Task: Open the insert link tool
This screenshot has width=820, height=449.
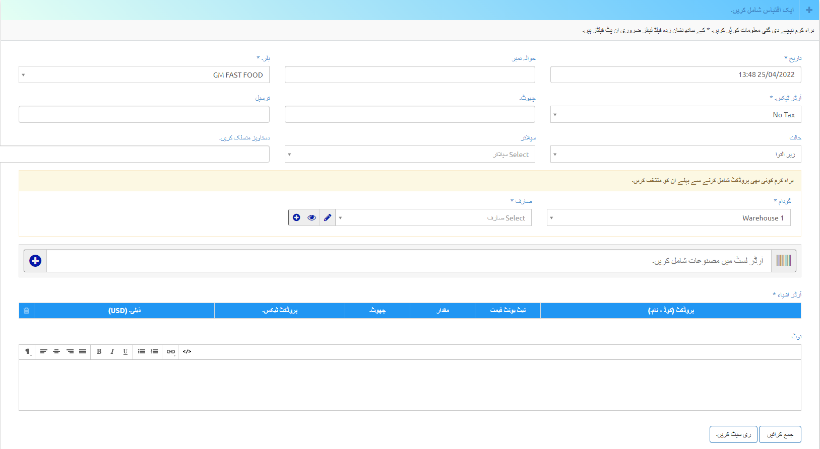Action: point(171,351)
